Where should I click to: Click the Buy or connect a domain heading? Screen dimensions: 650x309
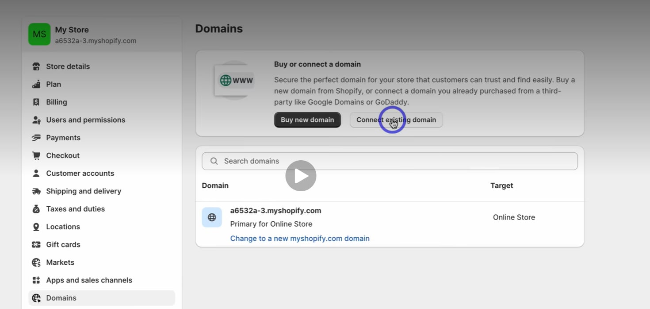click(x=317, y=64)
